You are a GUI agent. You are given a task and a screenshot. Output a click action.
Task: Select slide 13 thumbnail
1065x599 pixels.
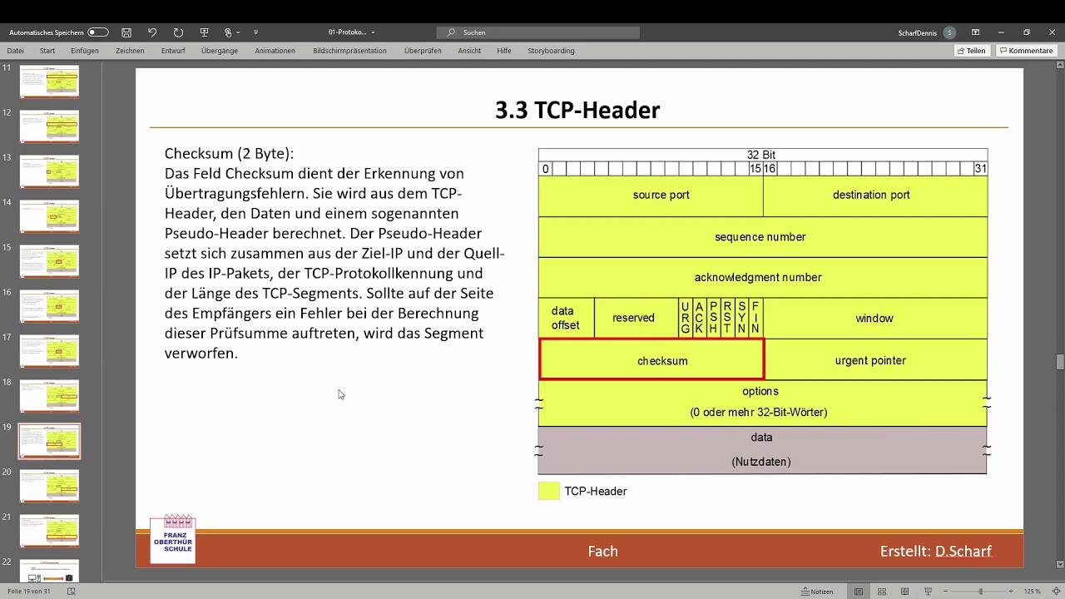point(49,171)
